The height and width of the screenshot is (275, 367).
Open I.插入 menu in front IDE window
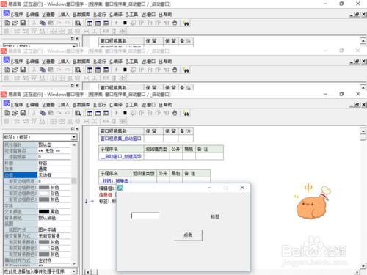coord(64,105)
